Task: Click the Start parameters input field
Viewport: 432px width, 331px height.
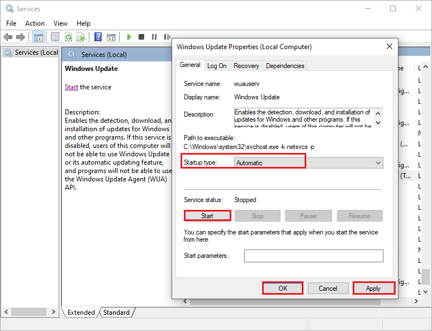Action: pyautogui.click(x=314, y=256)
